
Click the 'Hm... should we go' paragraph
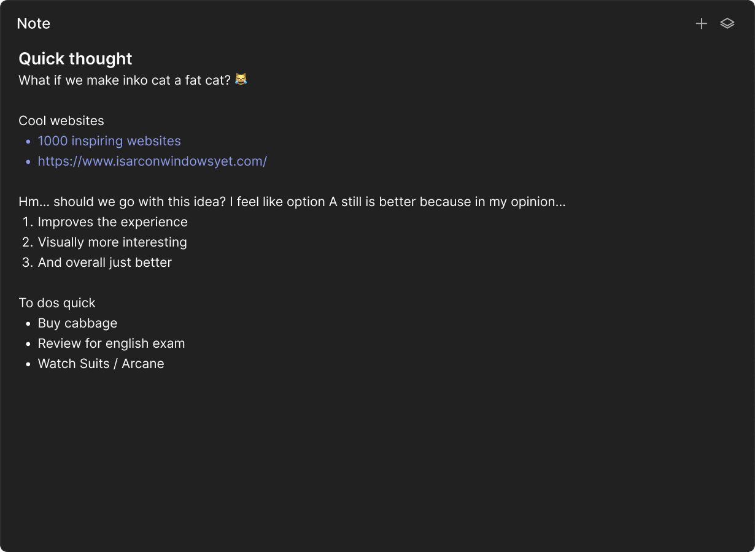point(292,202)
